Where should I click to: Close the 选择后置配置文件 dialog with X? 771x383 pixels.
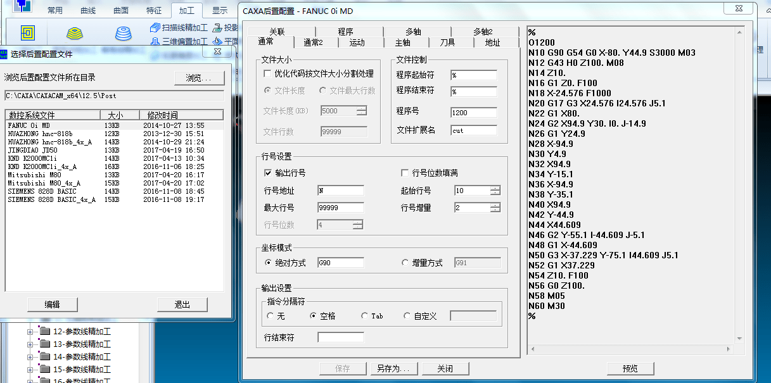pyautogui.click(x=217, y=52)
